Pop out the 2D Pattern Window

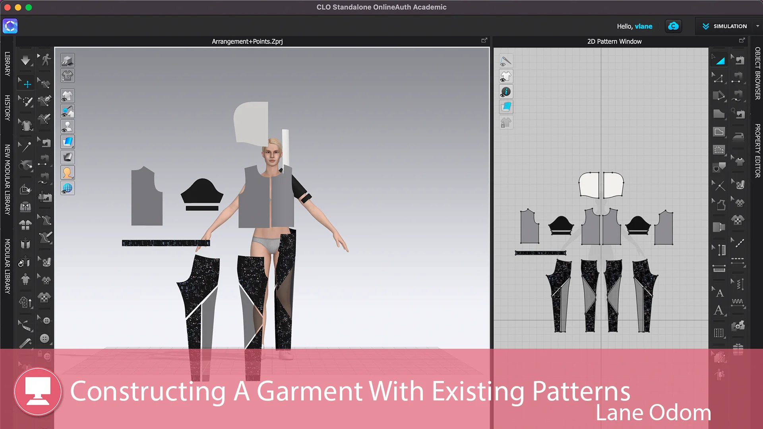tap(742, 41)
